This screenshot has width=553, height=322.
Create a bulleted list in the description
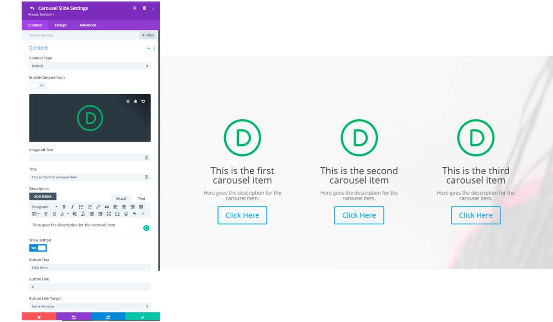pyautogui.click(x=82, y=207)
